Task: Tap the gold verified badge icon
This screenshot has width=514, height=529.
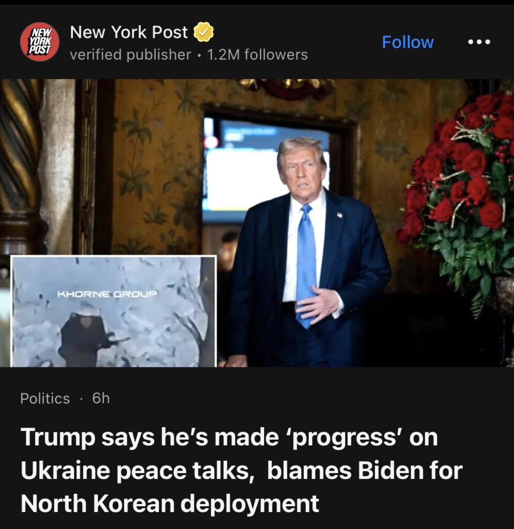Action: coord(204,32)
